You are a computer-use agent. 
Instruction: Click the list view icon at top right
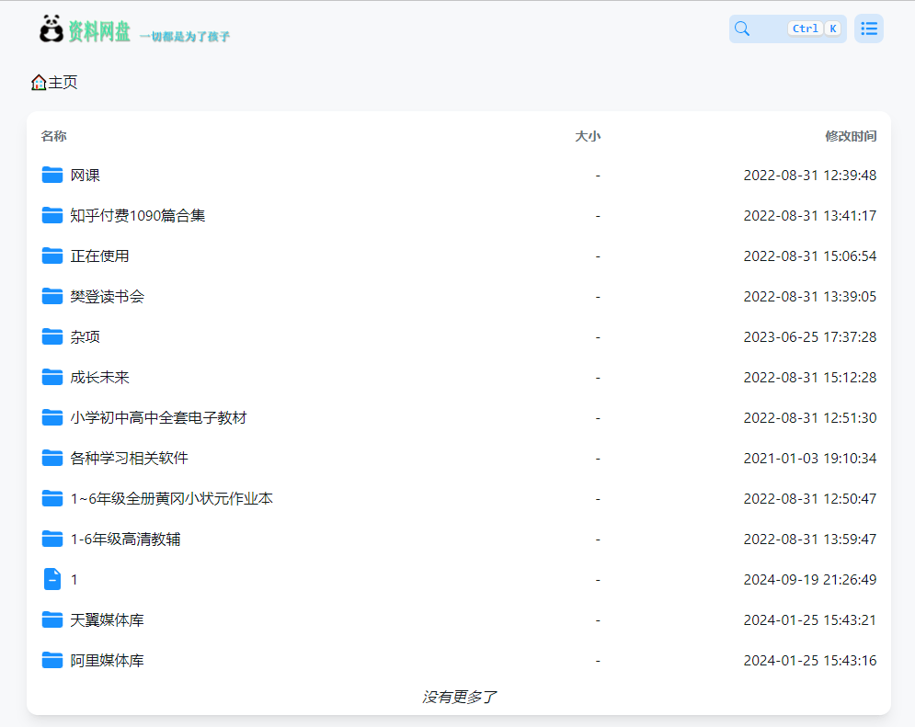click(x=868, y=28)
